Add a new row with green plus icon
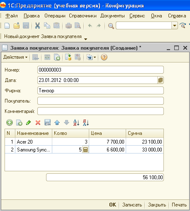Viewport: 190px width, 211px height. point(10,122)
